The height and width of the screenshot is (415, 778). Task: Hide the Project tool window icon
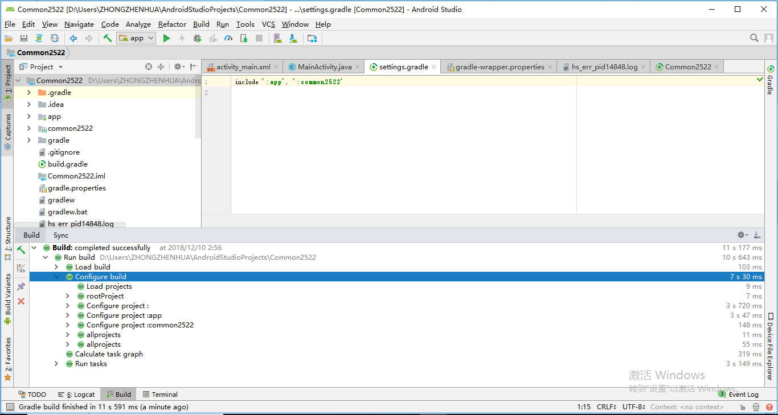(194, 67)
